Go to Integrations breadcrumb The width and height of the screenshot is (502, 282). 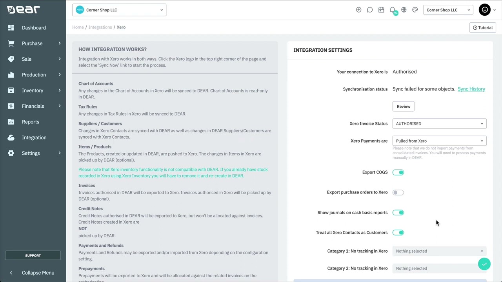pyautogui.click(x=100, y=27)
